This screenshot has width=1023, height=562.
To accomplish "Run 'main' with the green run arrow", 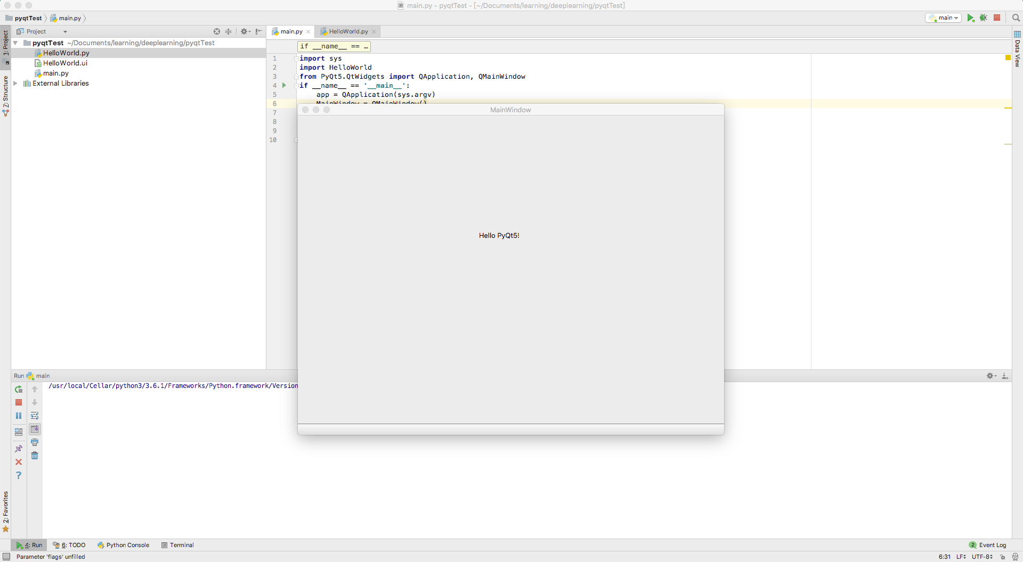I will click(x=970, y=18).
